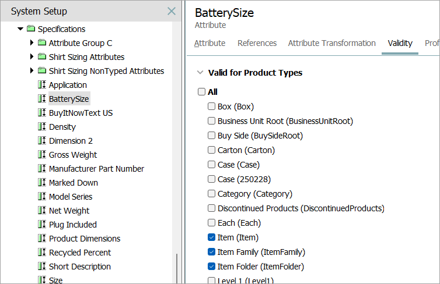Expand the Shirt Sizing Attributes node

coord(32,56)
